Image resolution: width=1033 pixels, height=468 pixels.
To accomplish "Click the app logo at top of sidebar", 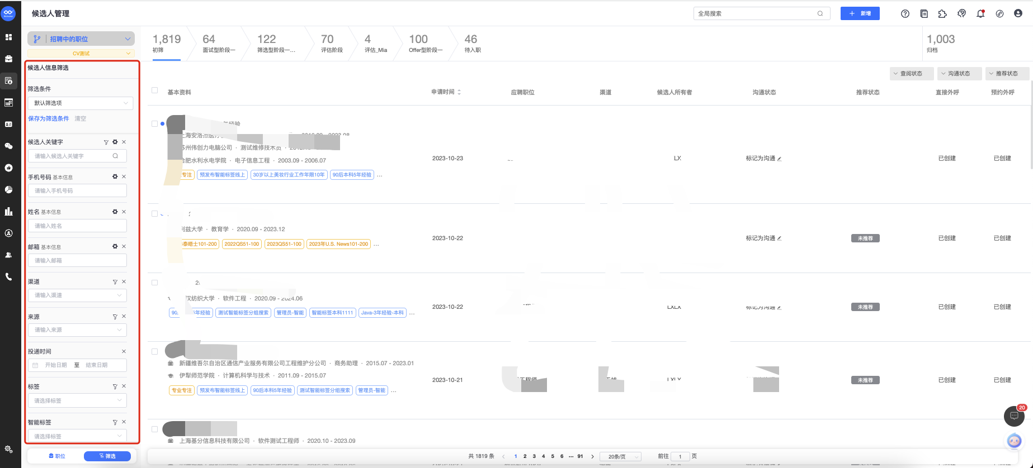I will pyautogui.click(x=8, y=13).
